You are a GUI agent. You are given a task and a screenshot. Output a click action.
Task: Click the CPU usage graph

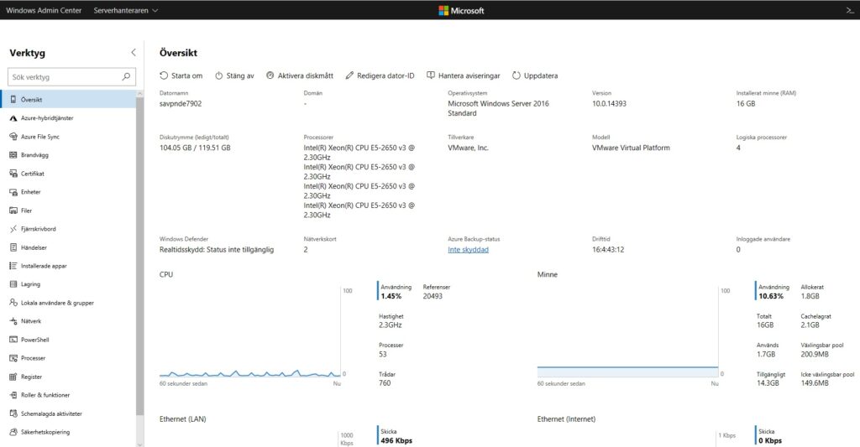[249, 331]
